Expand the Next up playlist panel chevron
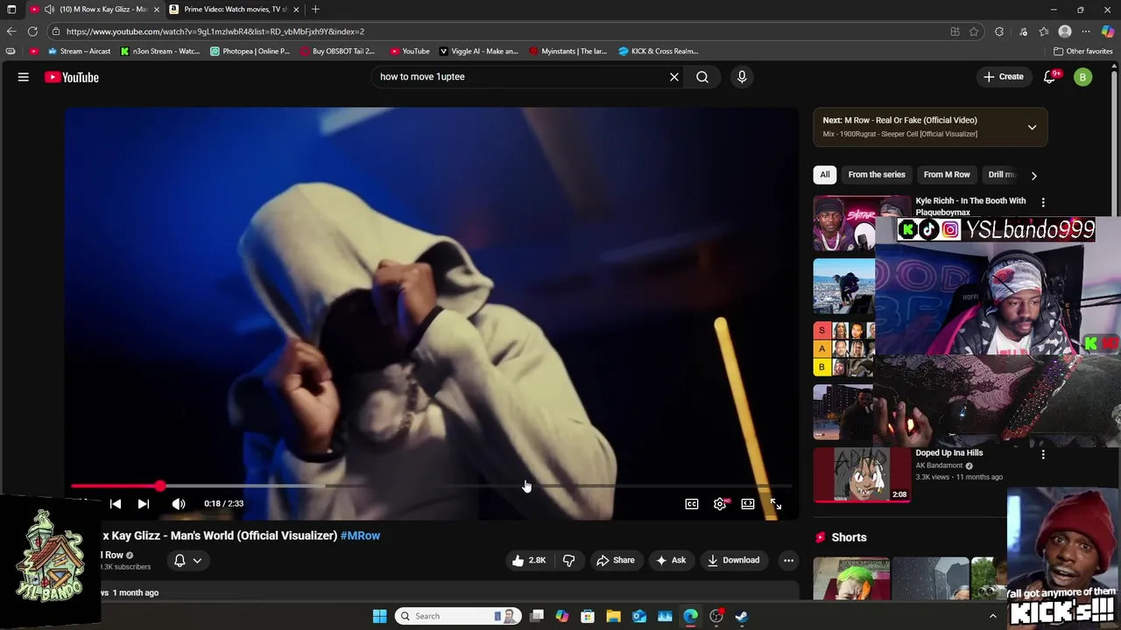The height and width of the screenshot is (630, 1121). [1032, 127]
